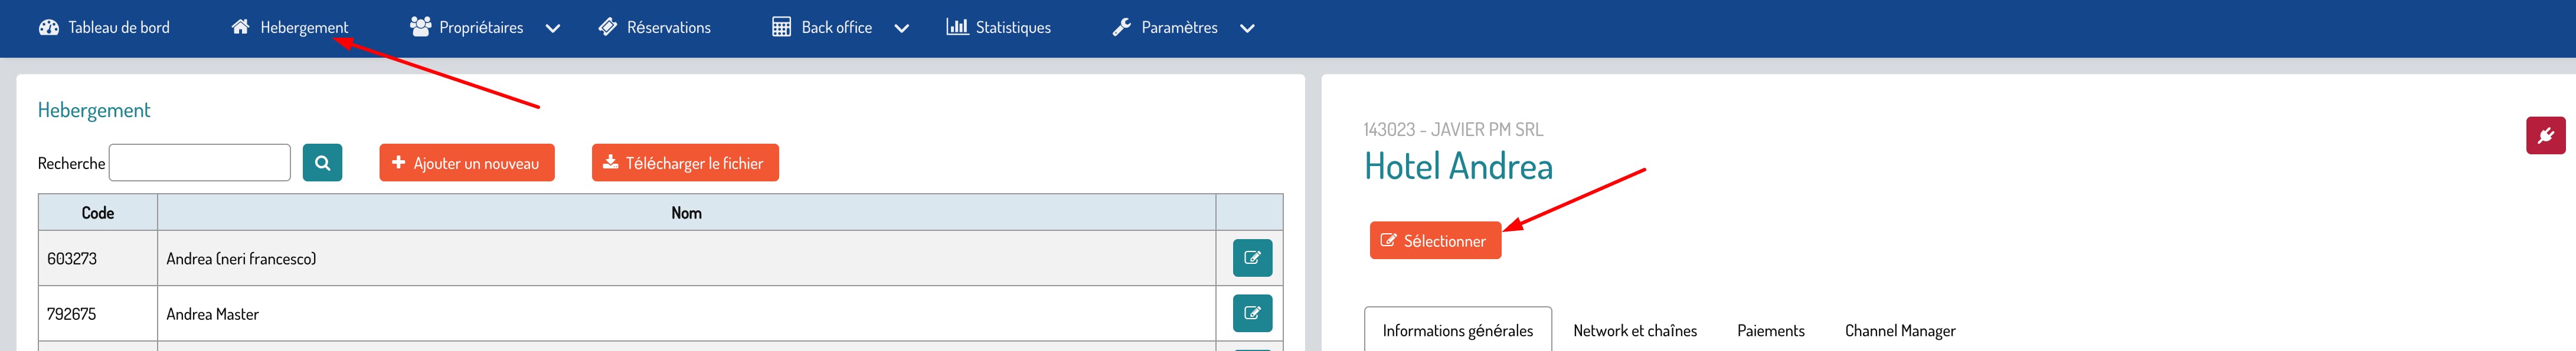The width and height of the screenshot is (2576, 351).
Task: Open edit icon for Andrea (neri francesco)
Action: point(1252,259)
